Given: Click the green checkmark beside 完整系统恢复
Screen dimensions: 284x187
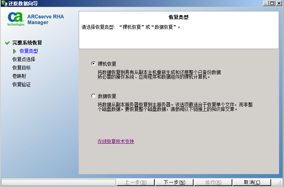Looking at the screenshot, I should pos(8,43).
